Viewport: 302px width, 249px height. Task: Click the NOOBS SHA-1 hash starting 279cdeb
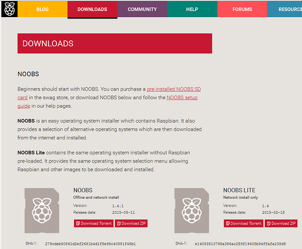coord(90,244)
